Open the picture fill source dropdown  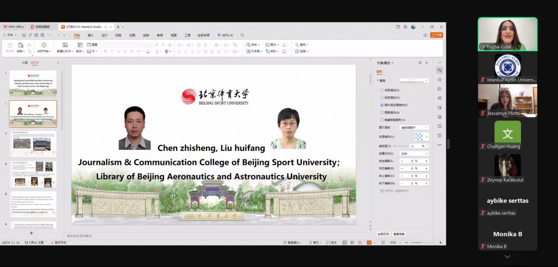414,128
